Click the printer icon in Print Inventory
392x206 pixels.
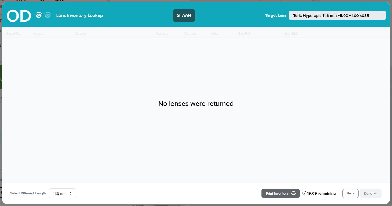point(293,193)
